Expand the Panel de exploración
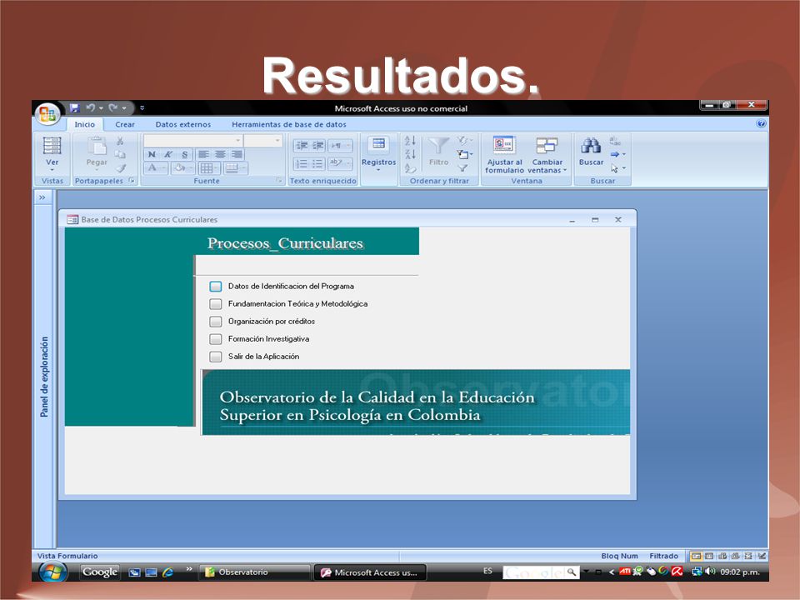The width and height of the screenshot is (800, 600). pyautogui.click(x=42, y=197)
